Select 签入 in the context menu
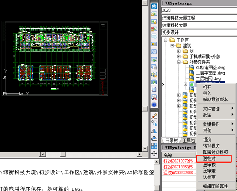 click(x=207, y=93)
